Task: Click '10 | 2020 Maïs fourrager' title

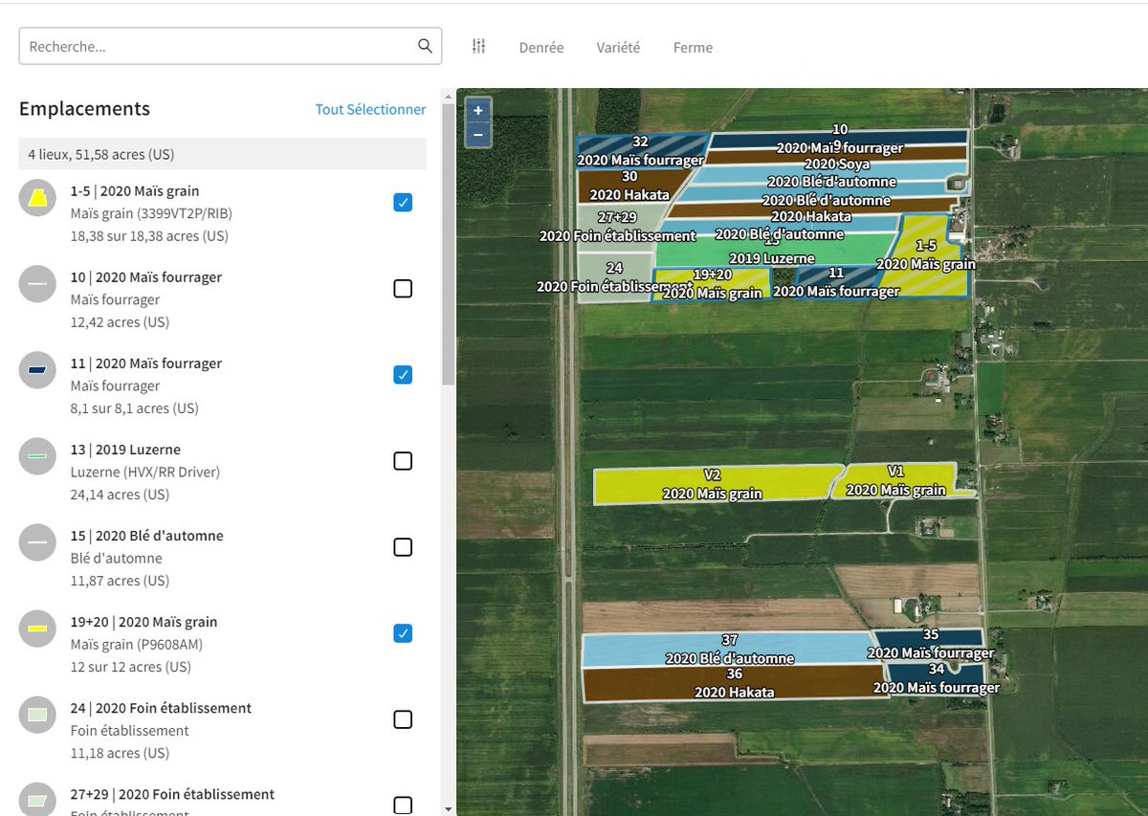Action: (146, 276)
